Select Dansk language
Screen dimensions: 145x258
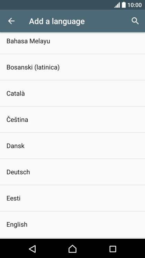72,146
